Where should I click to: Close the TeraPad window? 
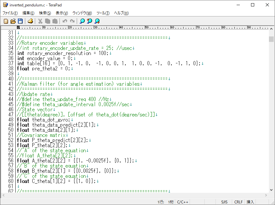[267, 5]
